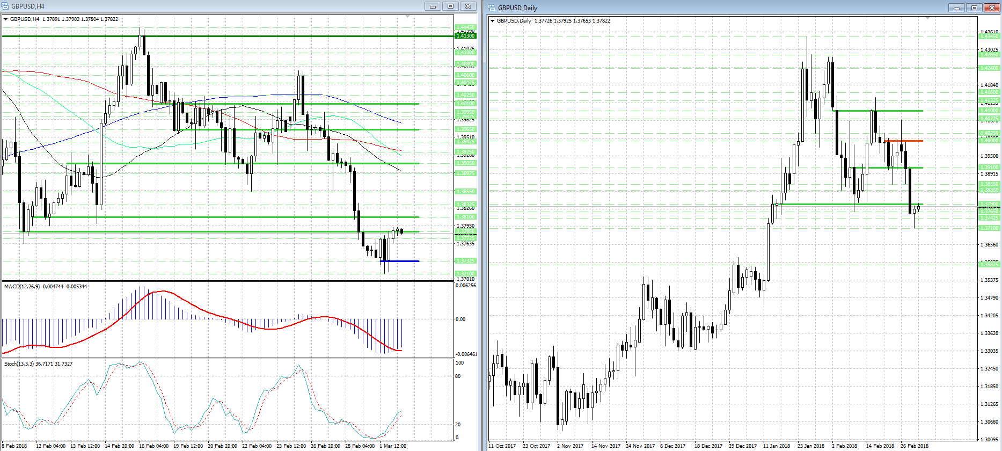Maximize the GBPUSD,Daily chart window
Screen dimensions: 1002x451
click(x=974, y=8)
